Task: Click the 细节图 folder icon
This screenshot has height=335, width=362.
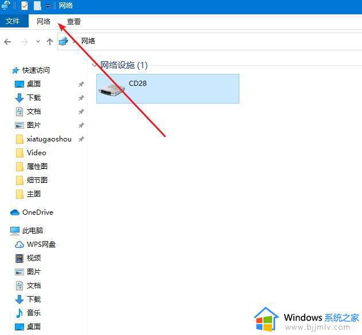Action: click(x=19, y=180)
